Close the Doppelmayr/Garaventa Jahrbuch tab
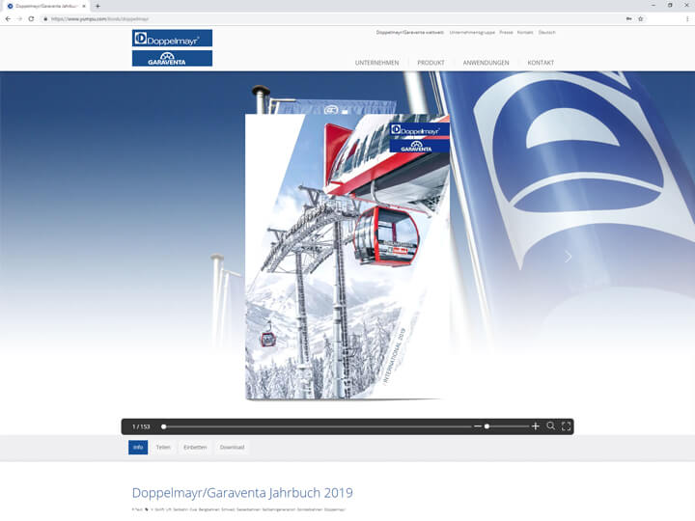This screenshot has height=521, width=695. point(84,6)
